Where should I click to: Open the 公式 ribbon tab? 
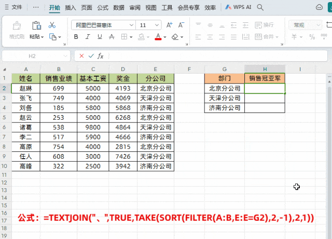pos(103,8)
